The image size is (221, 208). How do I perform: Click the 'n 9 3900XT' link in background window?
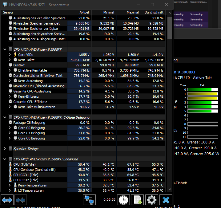pos(185,72)
